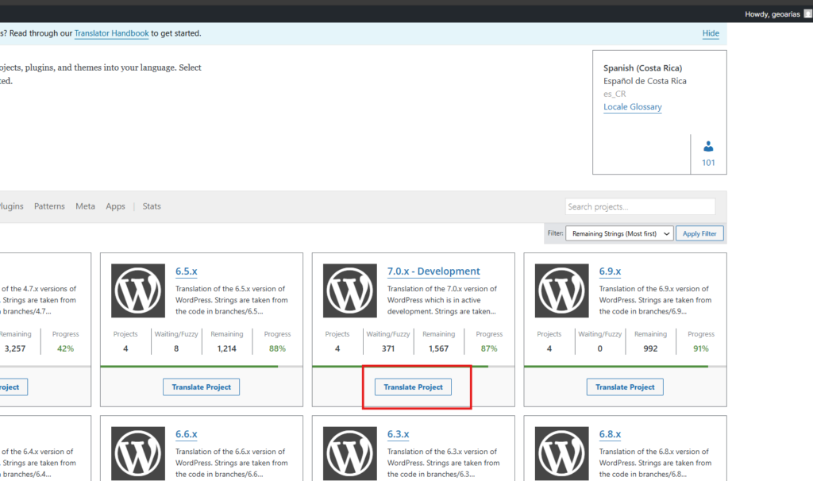
Task: Click the WordPress logo on 6.6.x card
Action: coord(139,452)
